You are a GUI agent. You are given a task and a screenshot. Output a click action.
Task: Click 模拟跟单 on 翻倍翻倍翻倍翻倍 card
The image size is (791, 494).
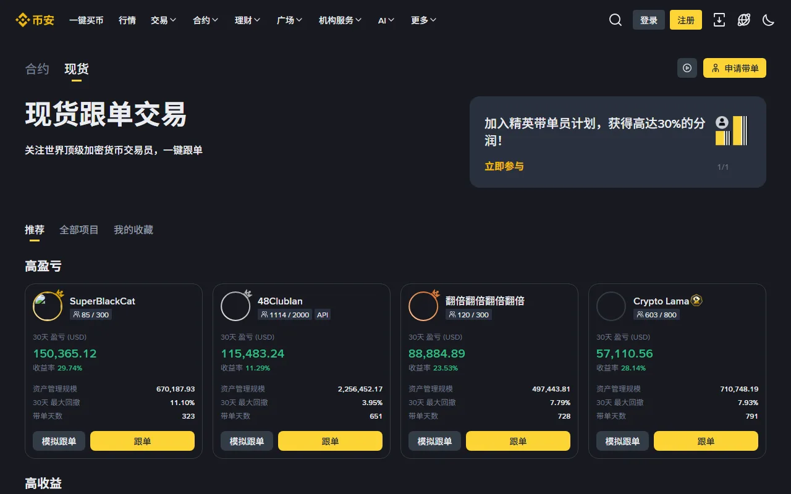(434, 441)
